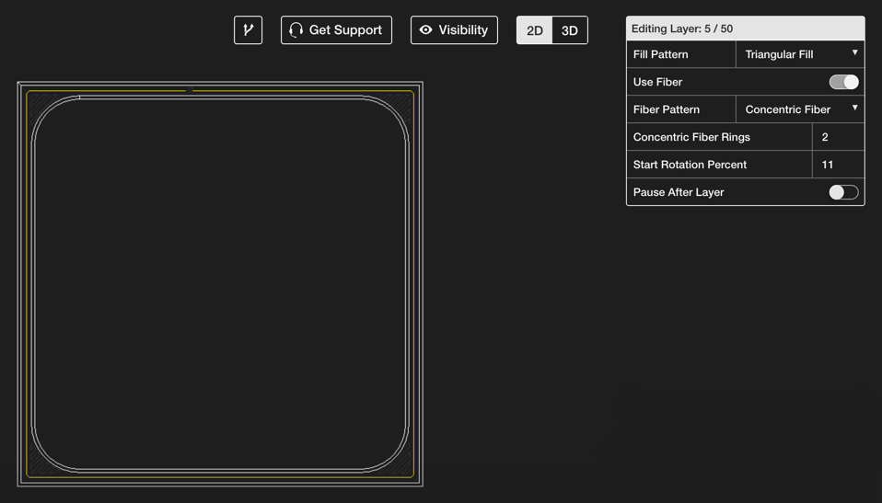The image size is (882, 503).
Task: Click the Concentric Fiber Rings value field
Action: (837, 137)
